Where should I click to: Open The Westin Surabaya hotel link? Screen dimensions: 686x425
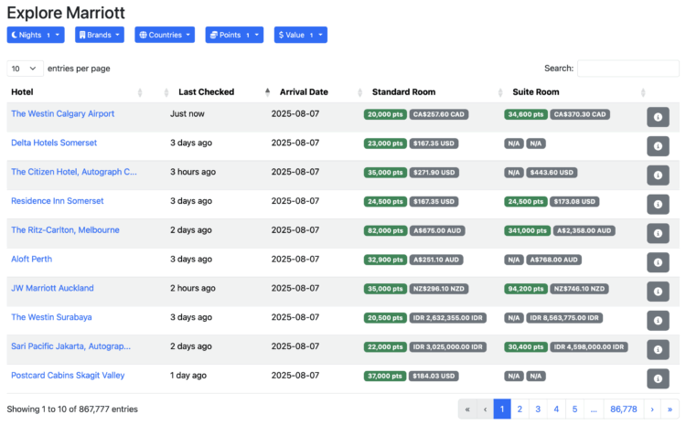pyautogui.click(x=51, y=317)
